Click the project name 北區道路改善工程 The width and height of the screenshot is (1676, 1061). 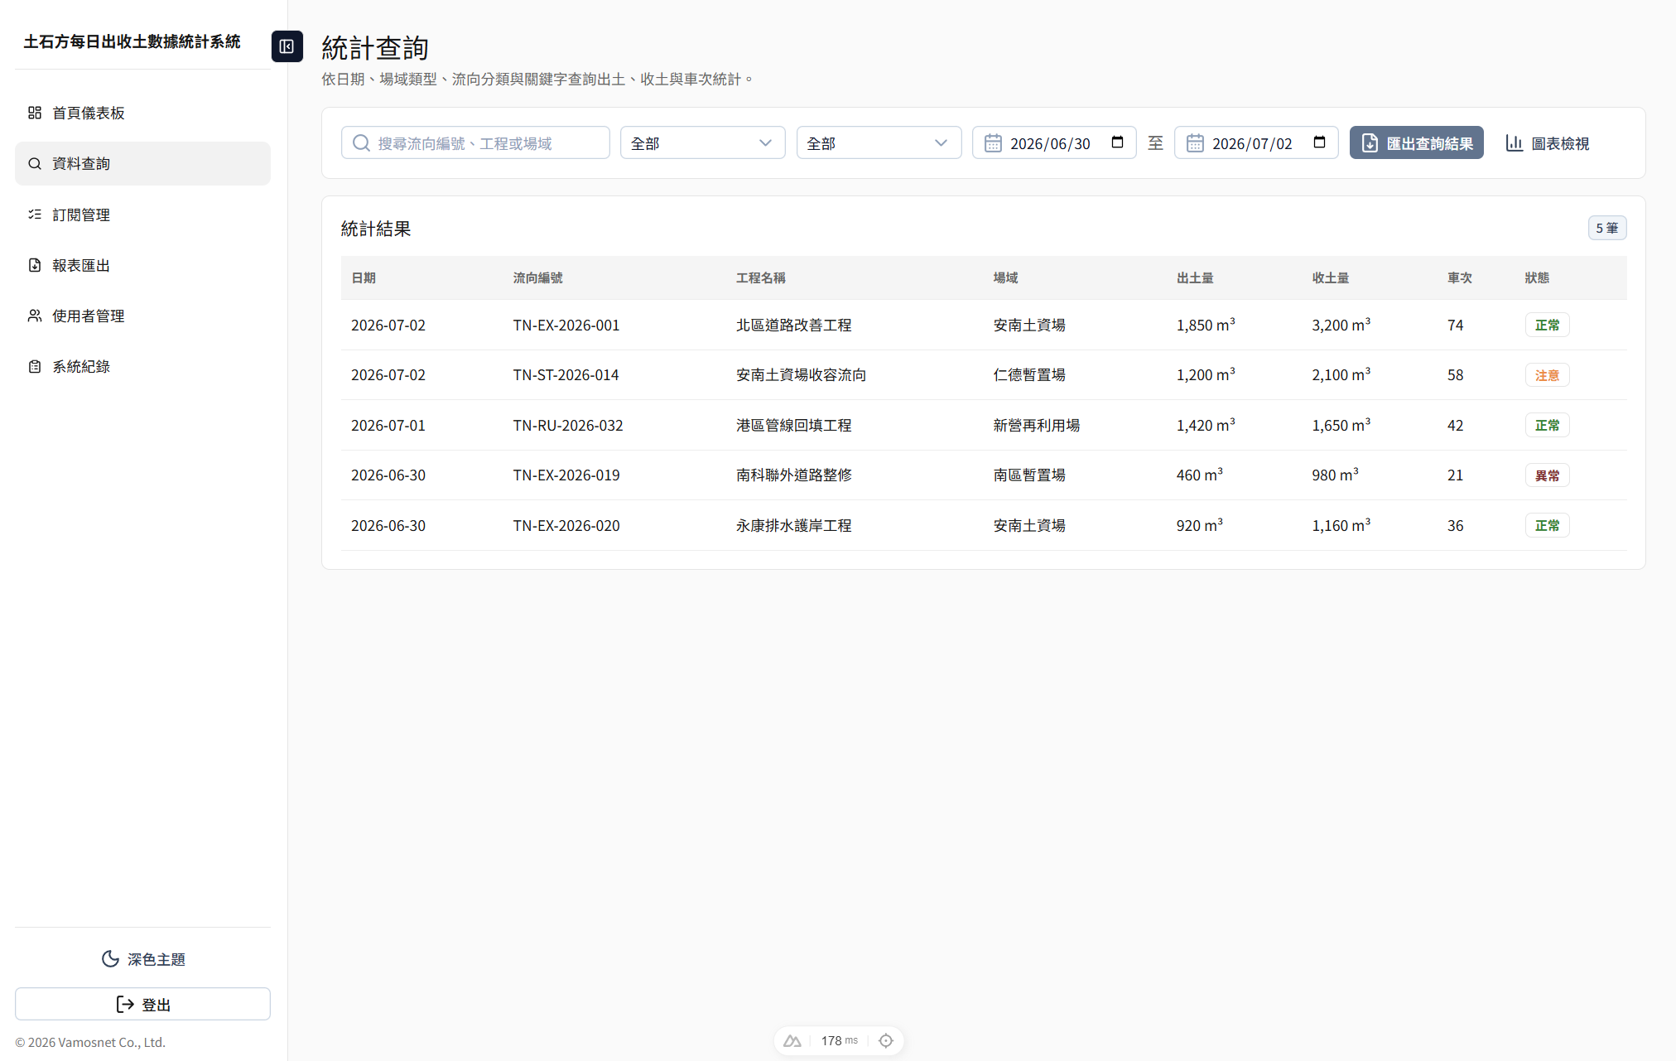pyautogui.click(x=794, y=326)
